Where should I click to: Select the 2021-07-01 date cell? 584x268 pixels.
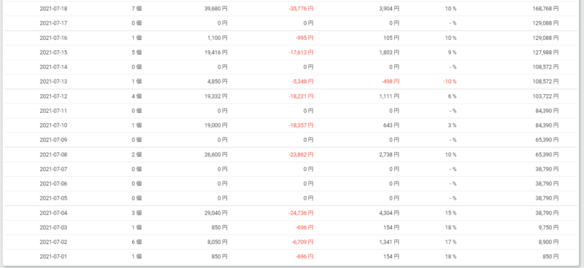click(x=53, y=256)
